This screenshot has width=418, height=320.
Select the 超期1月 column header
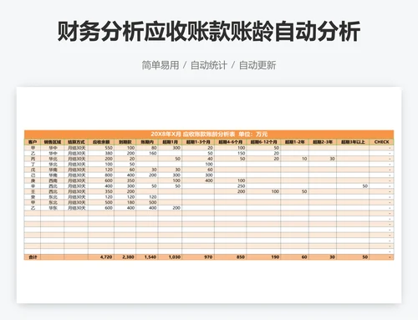pos(170,142)
